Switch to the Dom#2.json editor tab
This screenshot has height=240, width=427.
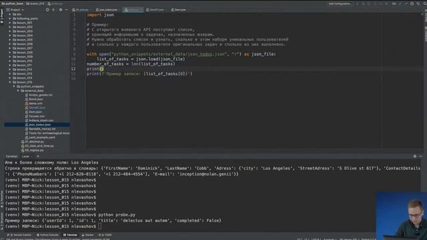tap(155, 9)
